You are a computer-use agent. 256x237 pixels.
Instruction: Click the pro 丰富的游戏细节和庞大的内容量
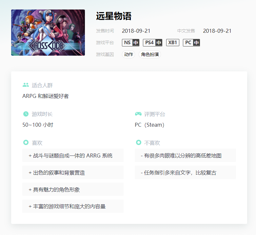coord(73,206)
